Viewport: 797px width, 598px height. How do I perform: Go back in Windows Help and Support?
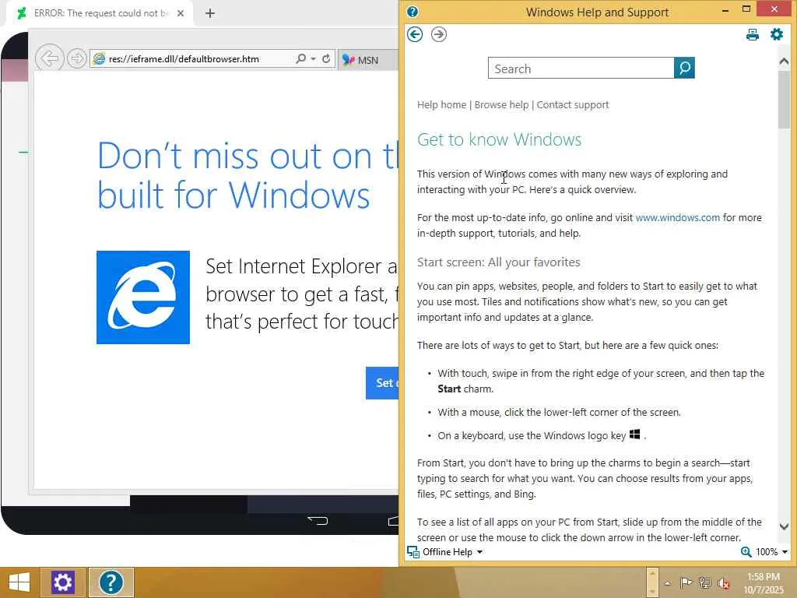pyautogui.click(x=415, y=34)
